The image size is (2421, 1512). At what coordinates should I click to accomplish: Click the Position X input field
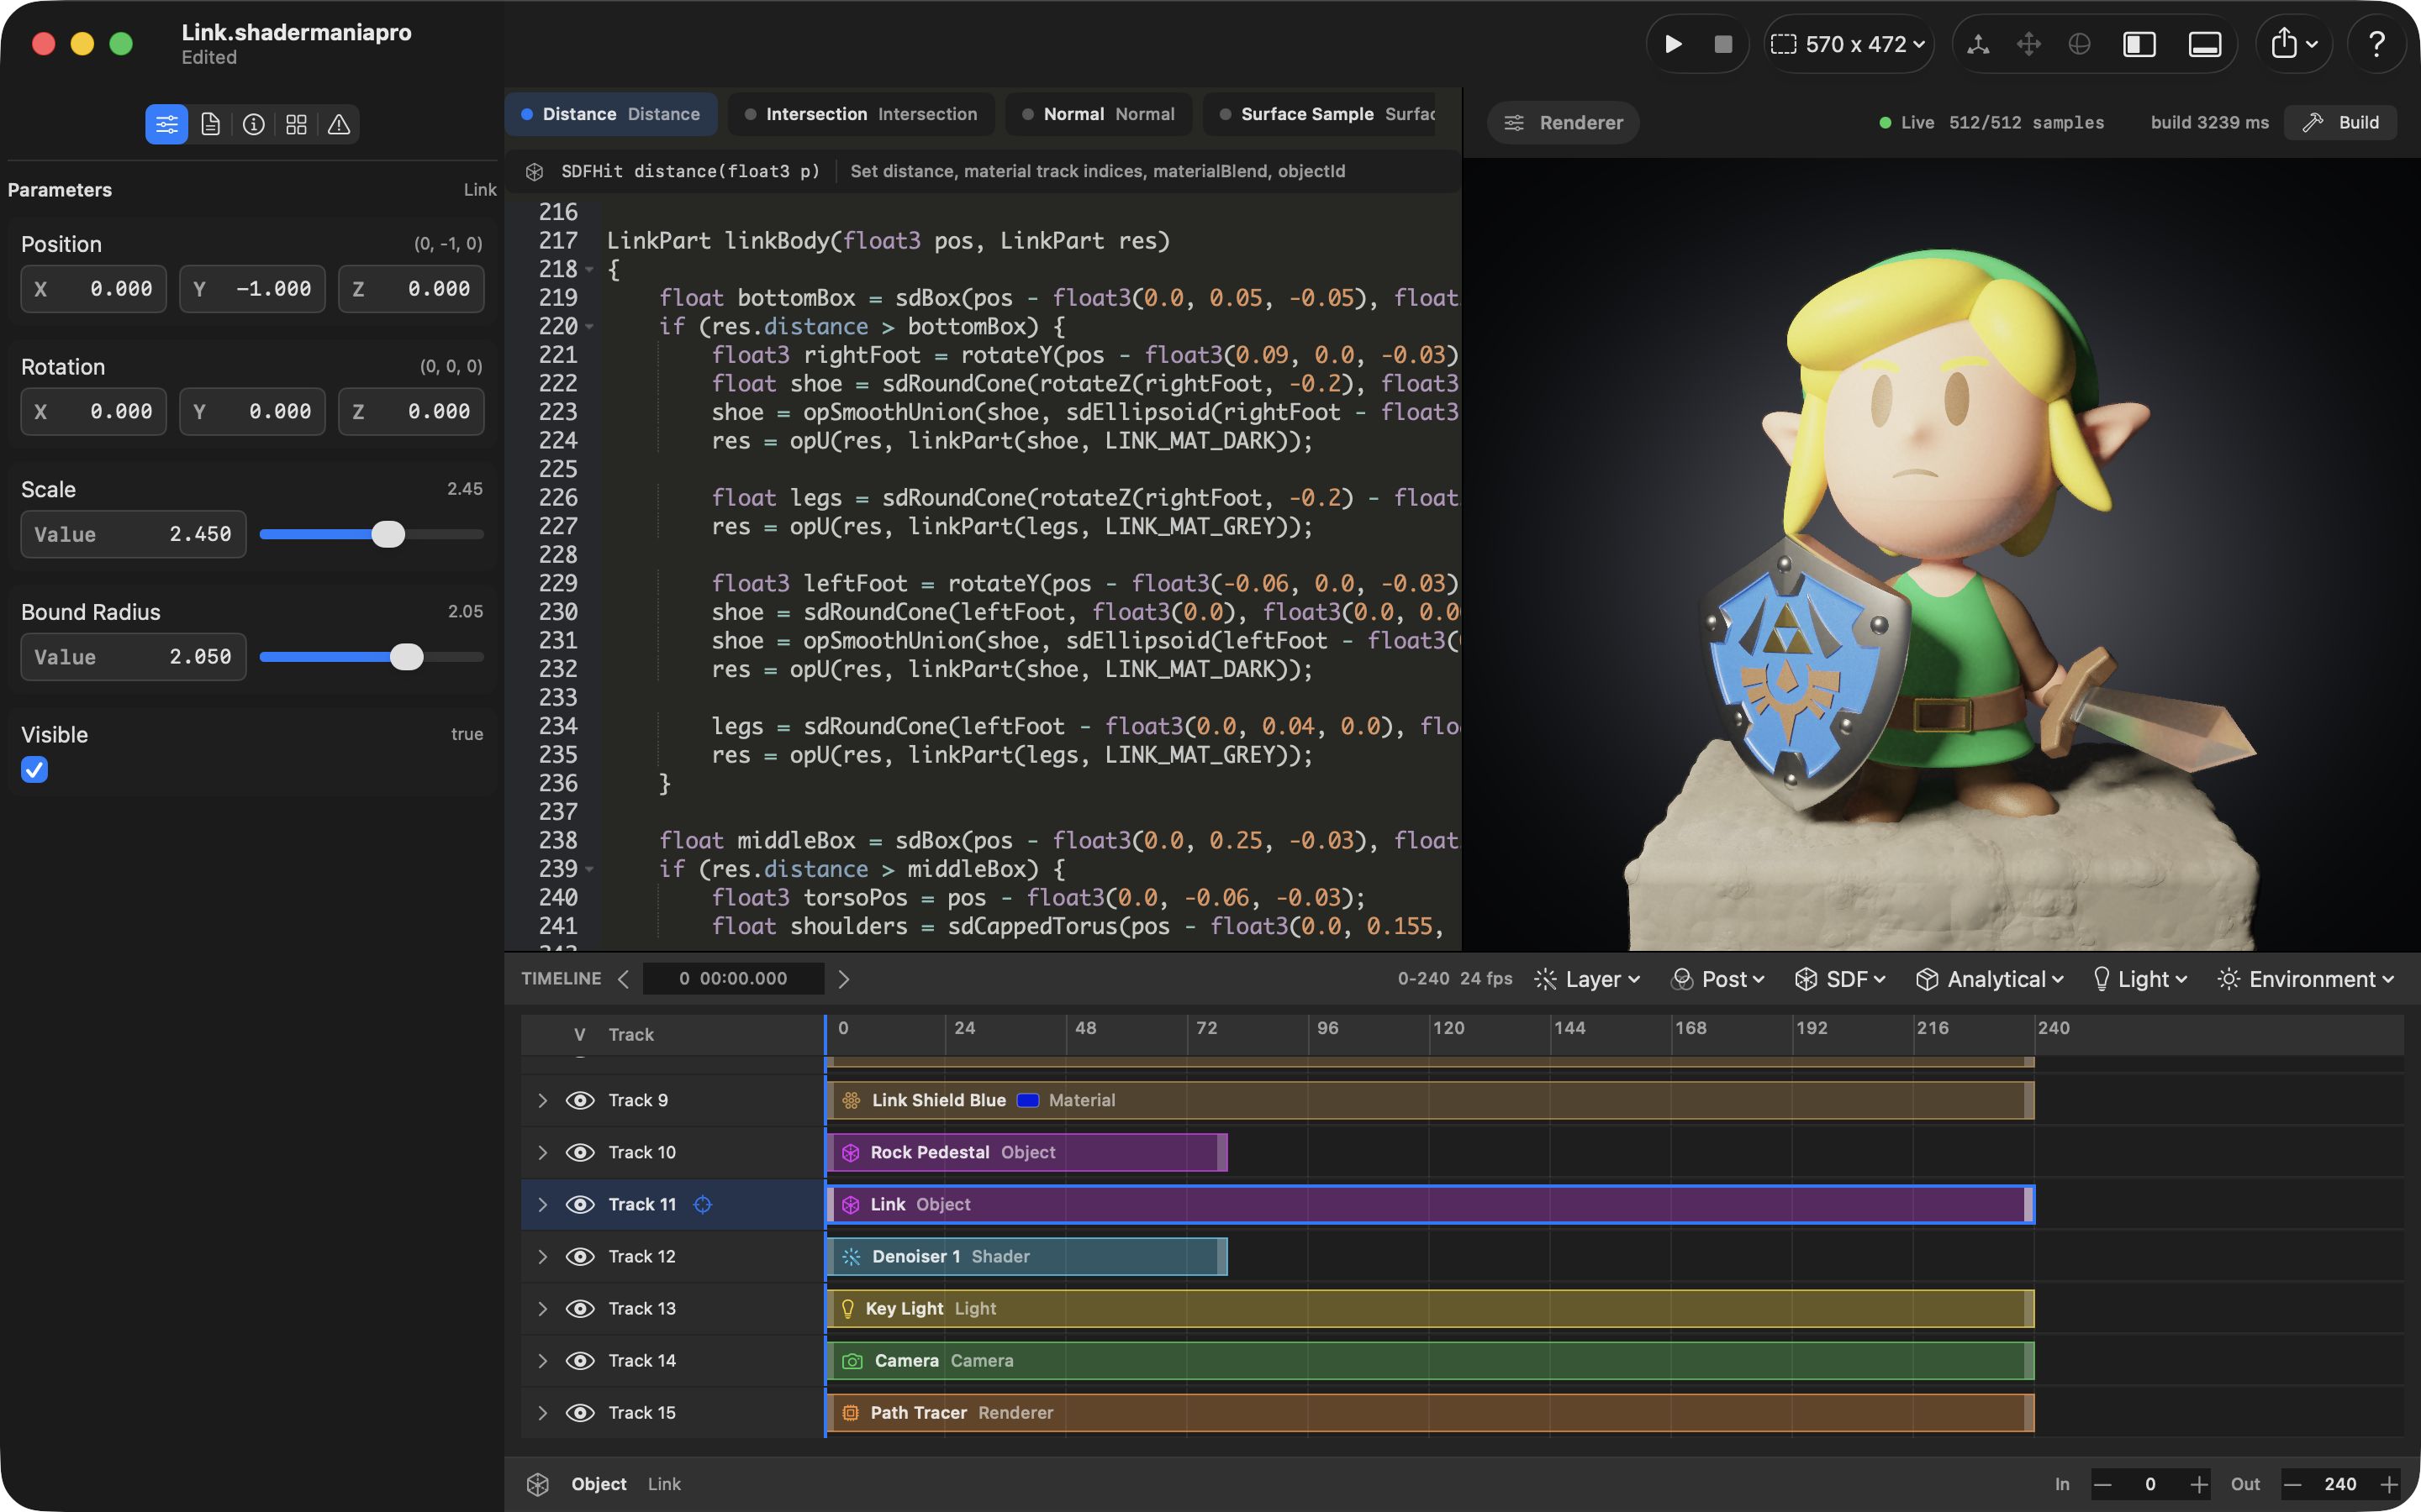pos(93,289)
